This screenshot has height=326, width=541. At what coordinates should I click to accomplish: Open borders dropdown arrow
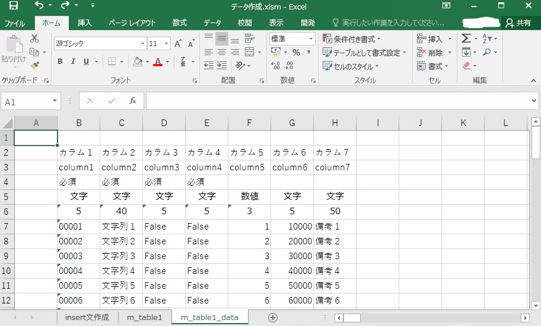coord(122,62)
